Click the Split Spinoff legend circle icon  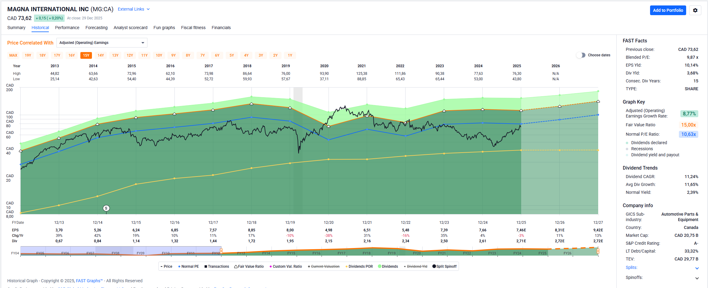coord(434,266)
